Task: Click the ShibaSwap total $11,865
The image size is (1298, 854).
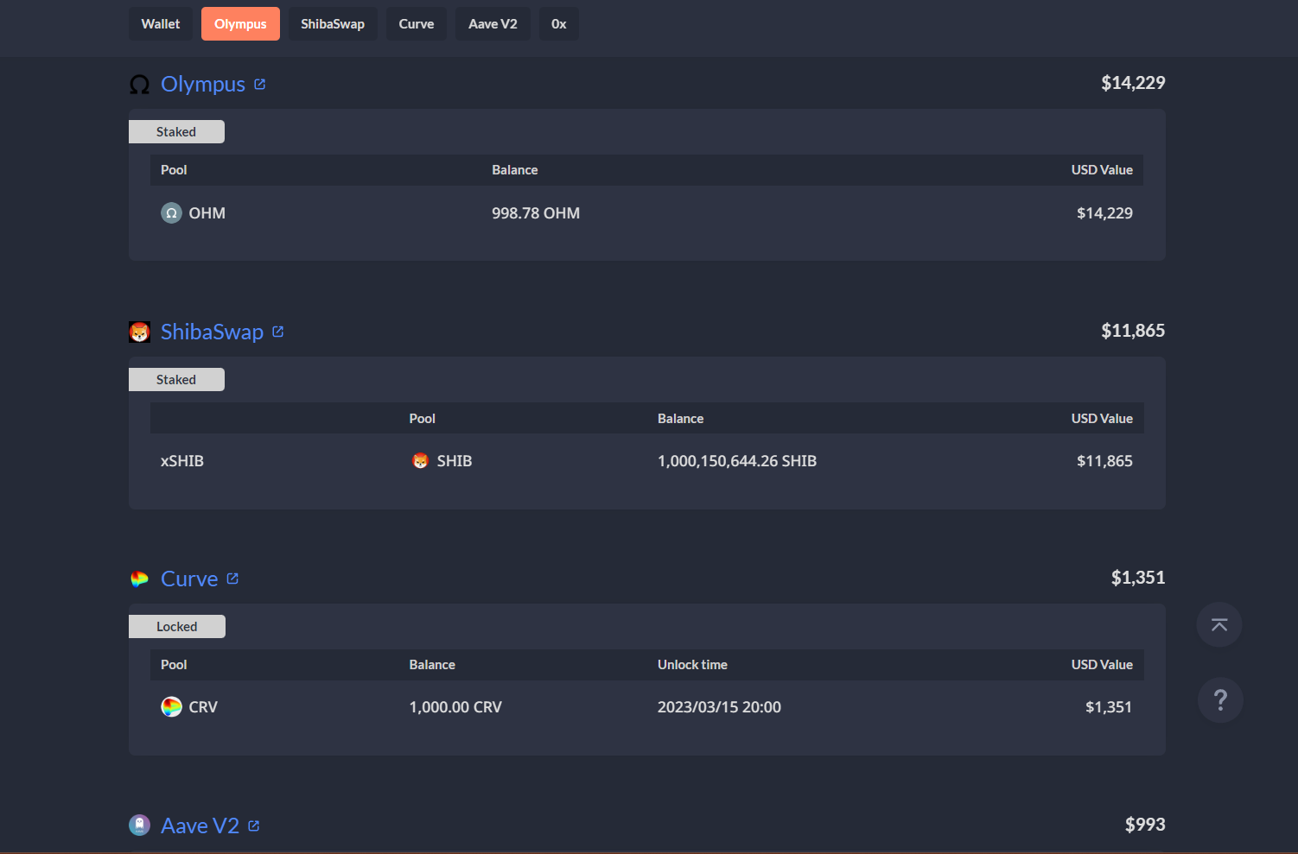Action: [x=1133, y=331]
